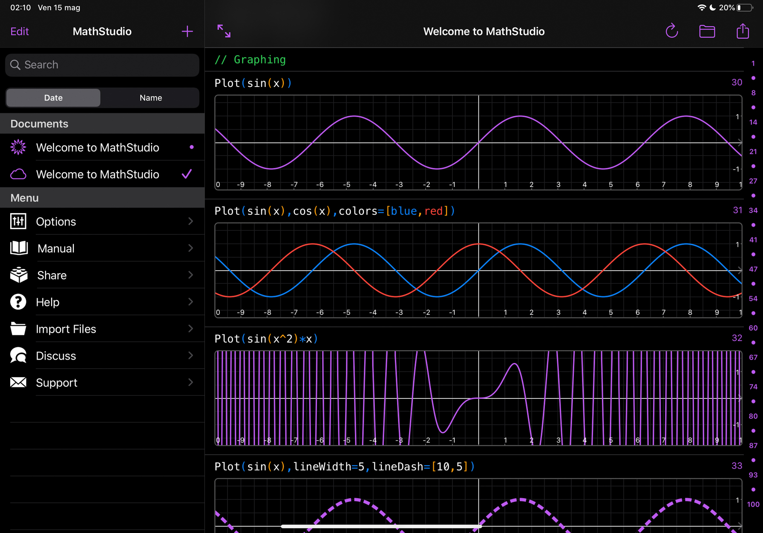763x533 pixels.
Task: Jump to line 1 in the line index
Action: point(753,63)
